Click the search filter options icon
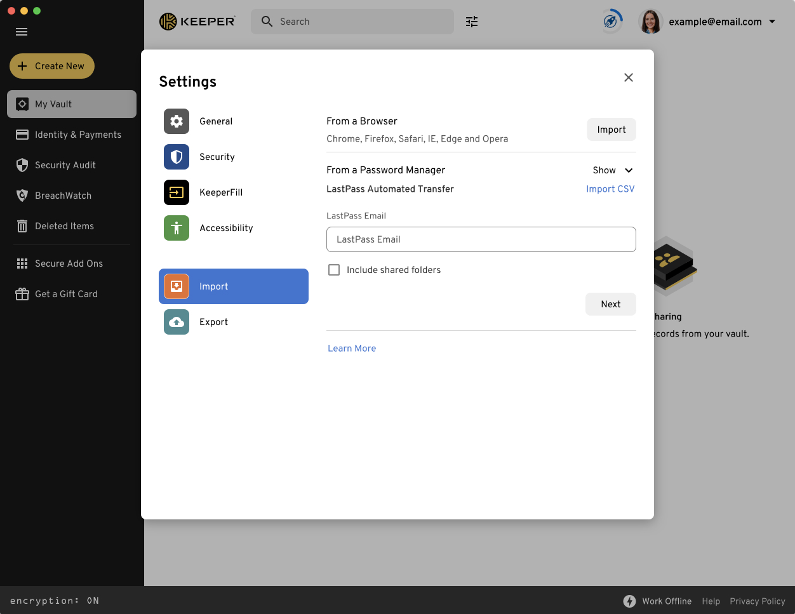This screenshot has height=614, width=795. pyautogui.click(x=472, y=22)
